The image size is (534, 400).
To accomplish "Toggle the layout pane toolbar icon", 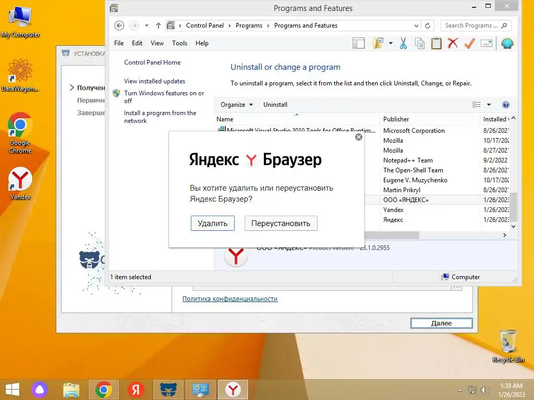I will (x=358, y=43).
